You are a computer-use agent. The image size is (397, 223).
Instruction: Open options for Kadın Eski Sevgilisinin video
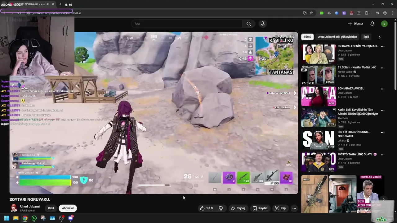pyautogui.click(x=383, y=110)
